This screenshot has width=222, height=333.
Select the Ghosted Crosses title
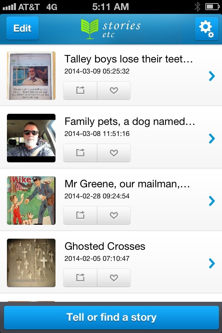click(105, 246)
